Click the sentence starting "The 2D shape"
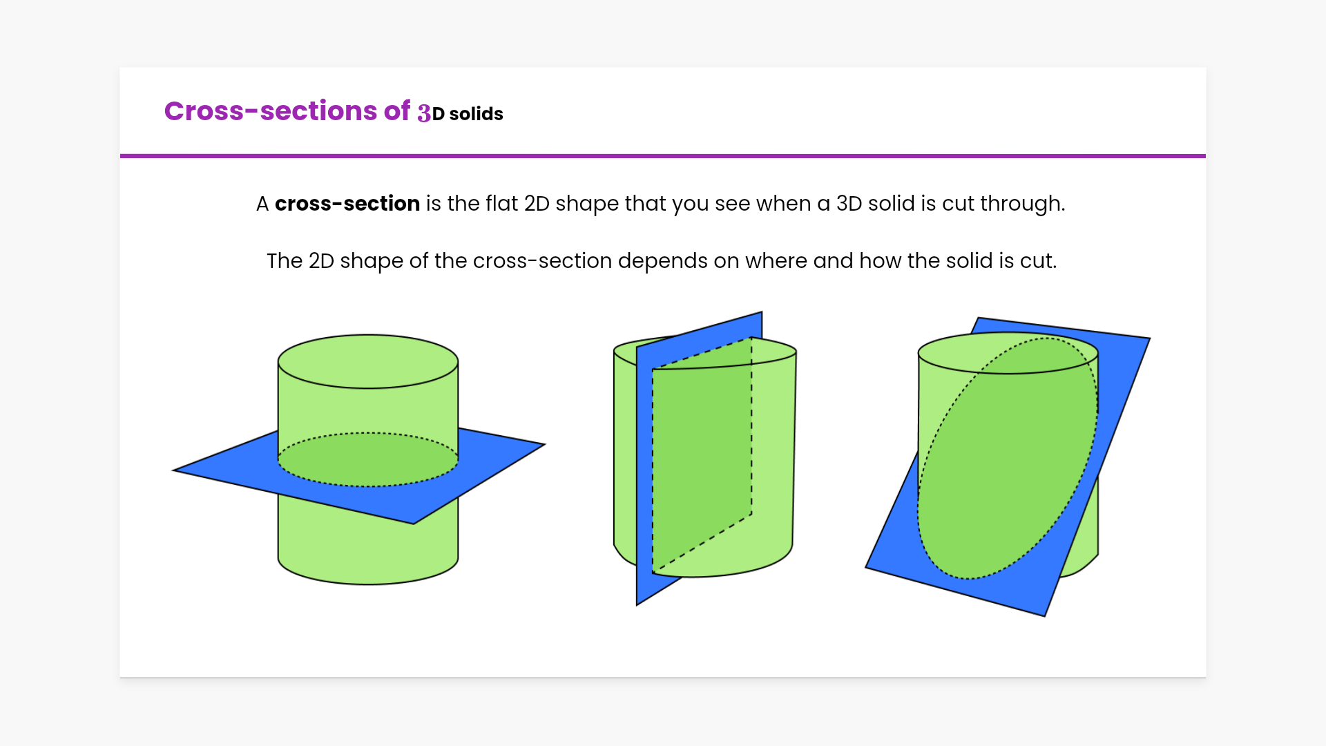1326x746 pixels. (661, 261)
